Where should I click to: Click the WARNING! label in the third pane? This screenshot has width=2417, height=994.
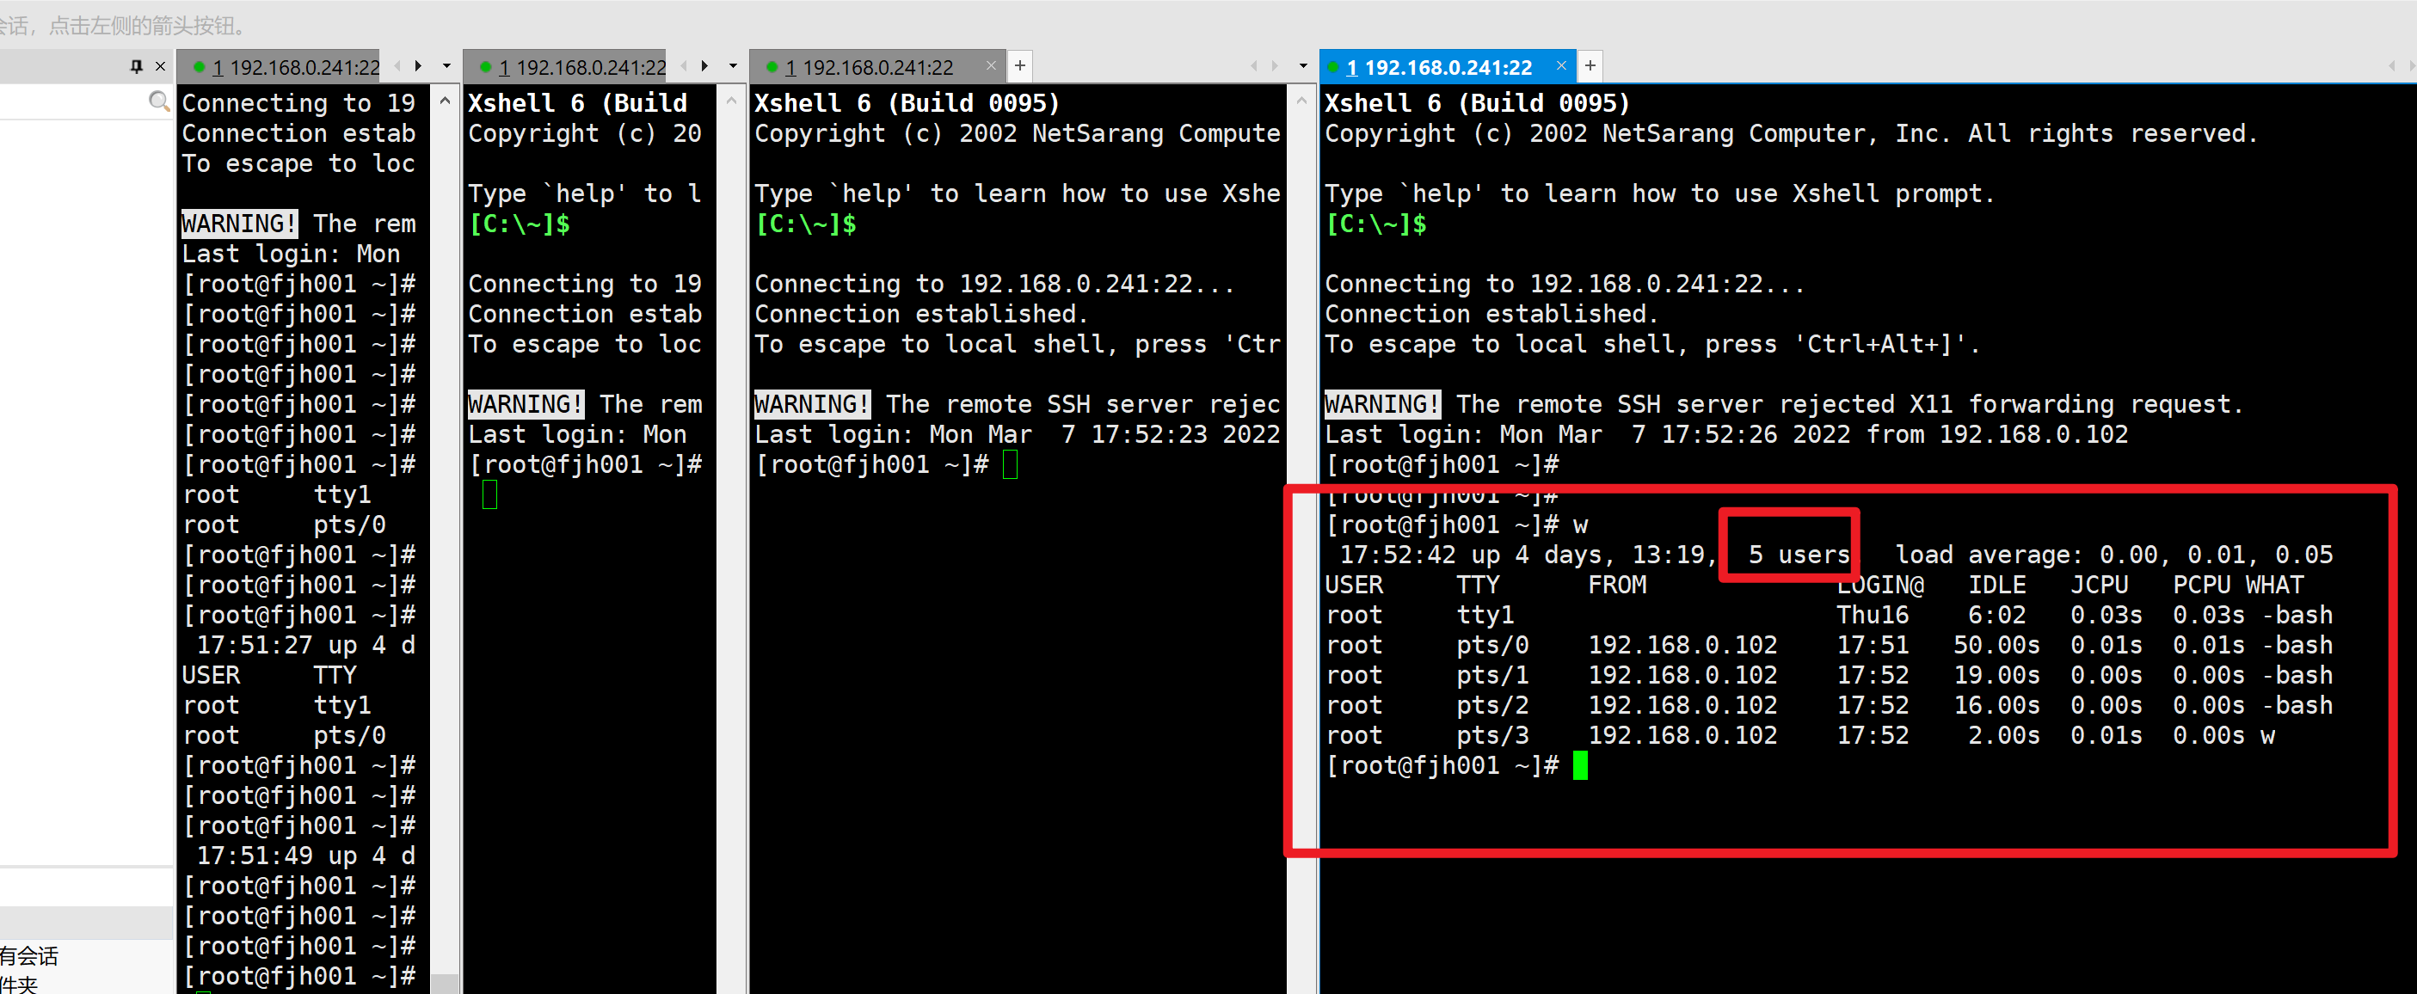[812, 404]
